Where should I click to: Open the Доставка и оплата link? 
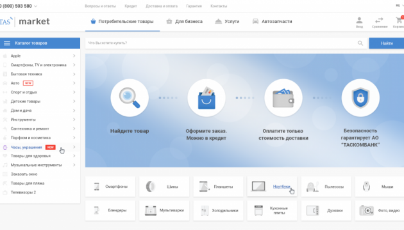click(162, 6)
